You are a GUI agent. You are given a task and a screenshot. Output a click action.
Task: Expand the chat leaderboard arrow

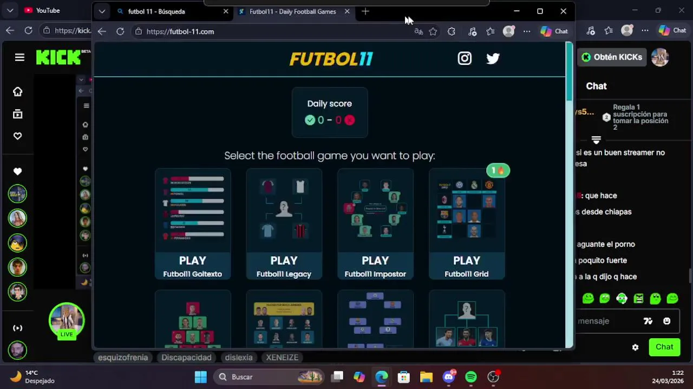coord(596,140)
